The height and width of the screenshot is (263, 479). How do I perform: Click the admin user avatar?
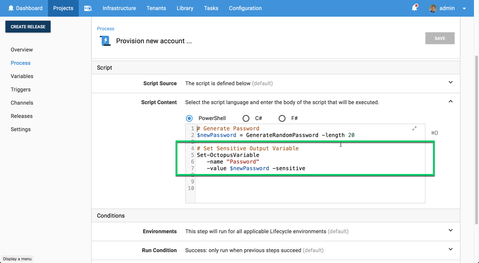433,8
